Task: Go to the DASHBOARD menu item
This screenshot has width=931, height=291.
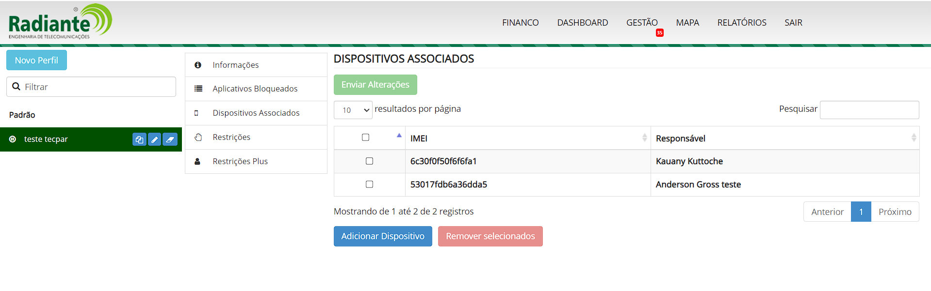Action: (x=582, y=23)
